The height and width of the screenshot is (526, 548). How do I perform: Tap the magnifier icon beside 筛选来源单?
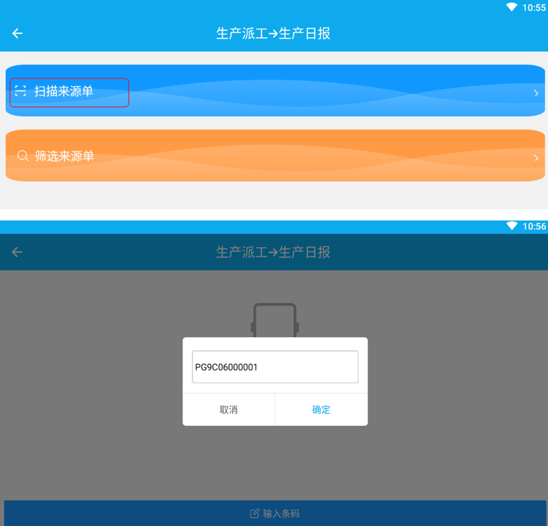[x=23, y=156]
